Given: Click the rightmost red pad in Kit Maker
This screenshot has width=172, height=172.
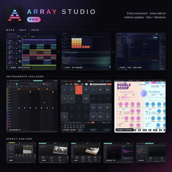Looking at the screenshot, I should 88,47.
